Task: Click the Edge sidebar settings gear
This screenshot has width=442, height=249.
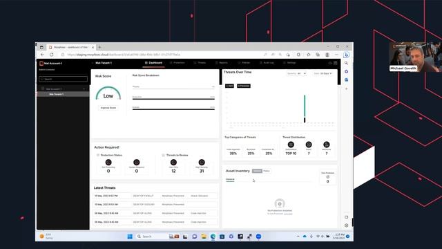Action: 347,225
